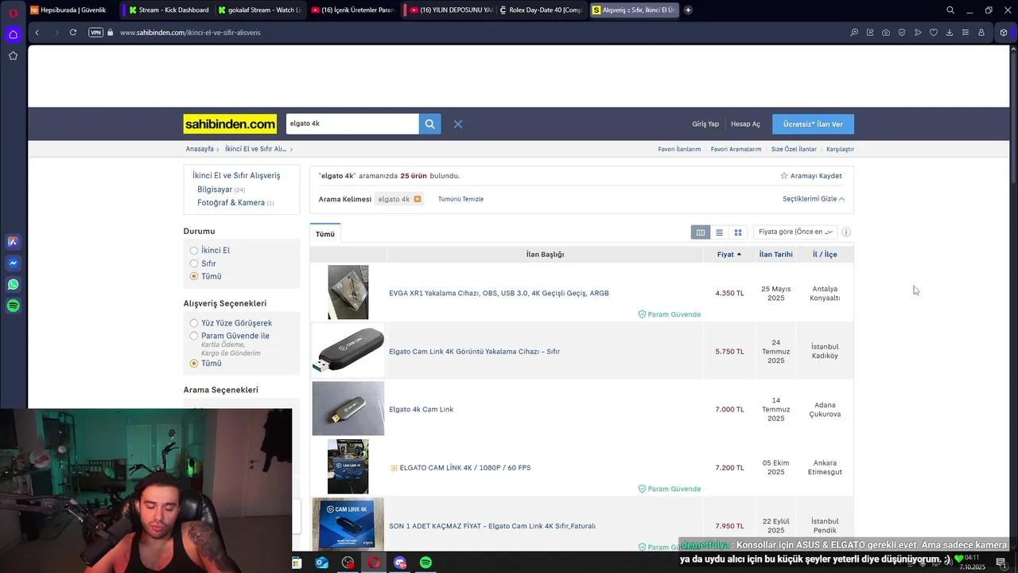The image size is (1018, 573).
Task: Open the heart bookmarks icon in toolbar
Action: click(x=934, y=33)
